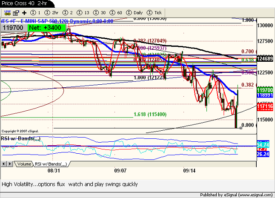Select the 2 minute interval button
This screenshot has width=275, height=198.
(67, 13)
